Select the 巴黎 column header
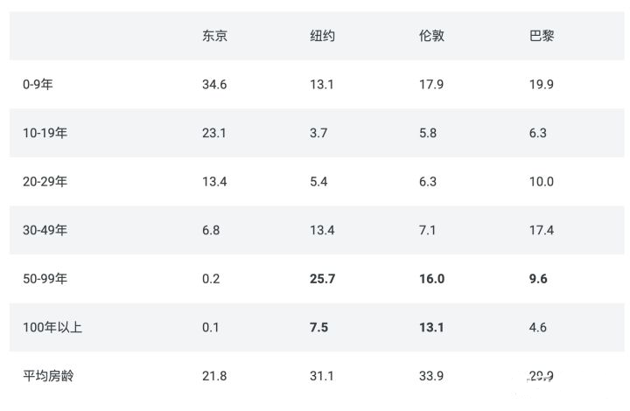 pyautogui.click(x=542, y=36)
